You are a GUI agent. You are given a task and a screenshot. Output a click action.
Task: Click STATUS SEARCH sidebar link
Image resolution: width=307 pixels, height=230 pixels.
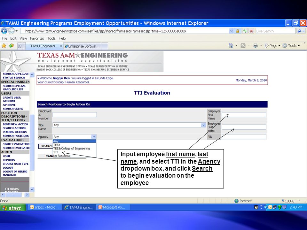14,78
